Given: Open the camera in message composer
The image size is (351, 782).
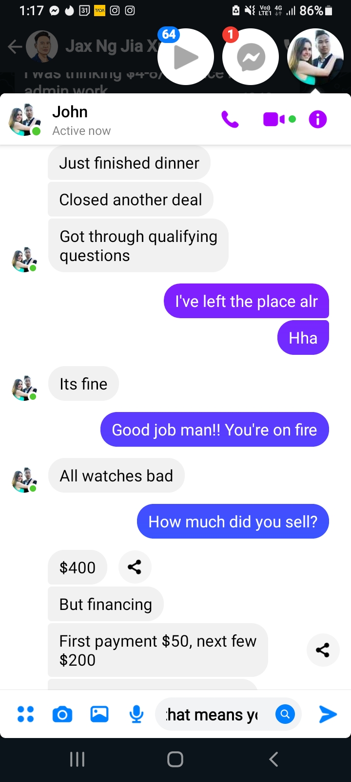Looking at the screenshot, I should click(62, 715).
